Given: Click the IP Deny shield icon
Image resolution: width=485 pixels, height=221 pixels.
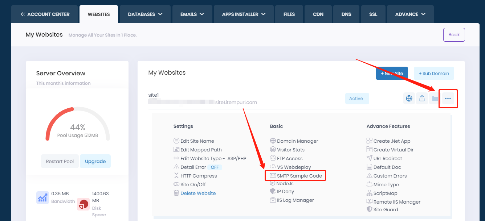Looking at the screenshot, I should [x=273, y=191].
